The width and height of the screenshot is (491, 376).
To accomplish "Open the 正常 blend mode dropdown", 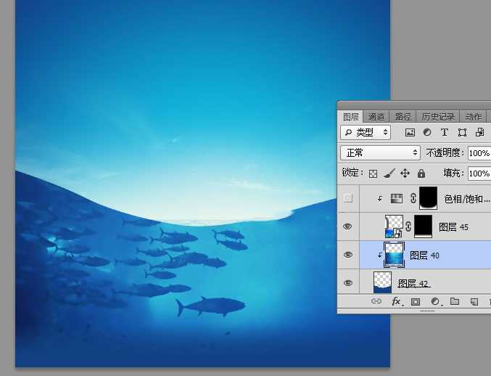I will pos(381,153).
